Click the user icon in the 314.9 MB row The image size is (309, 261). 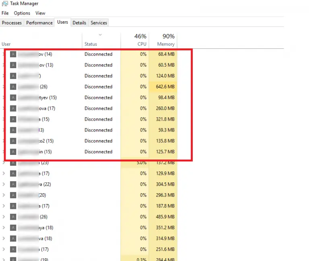13,238
